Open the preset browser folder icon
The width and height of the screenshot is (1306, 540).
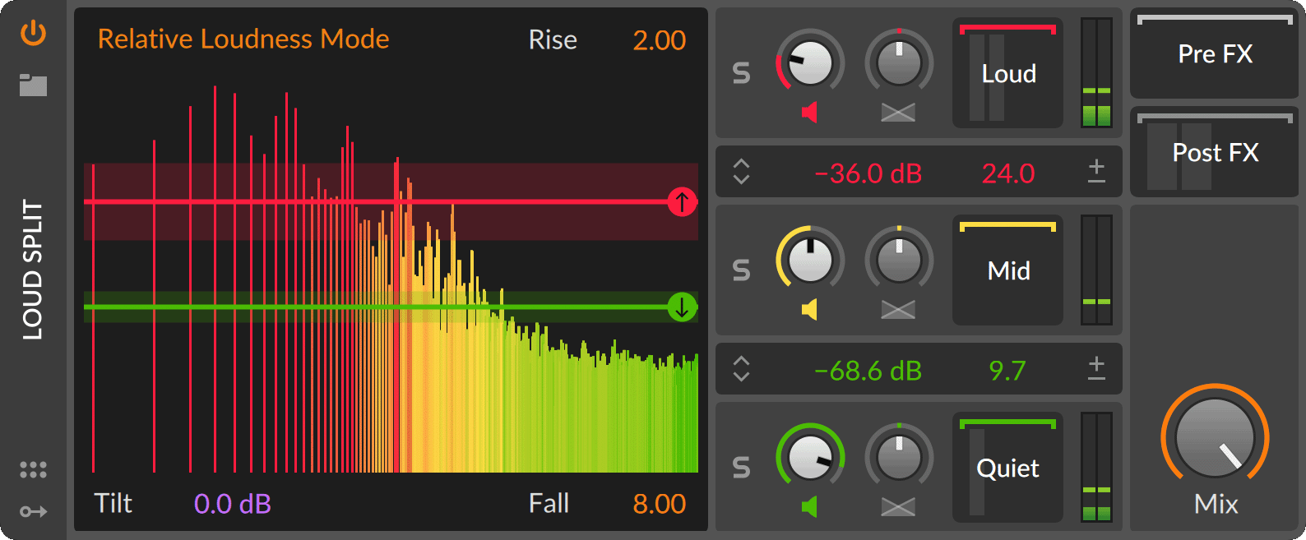(x=33, y=85)
